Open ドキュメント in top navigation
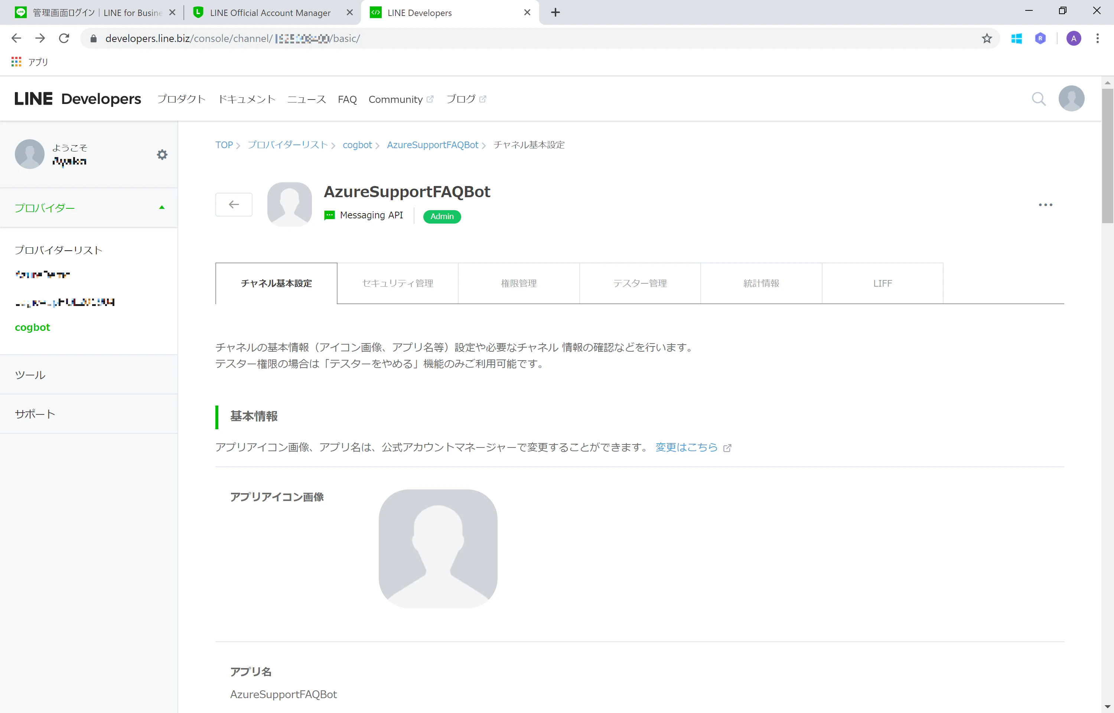This screenshot has width=1114, height=713. click(x=247, y=99)
